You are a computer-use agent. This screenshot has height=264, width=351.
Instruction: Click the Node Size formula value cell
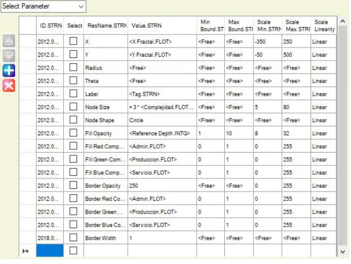tap(162, 107)
